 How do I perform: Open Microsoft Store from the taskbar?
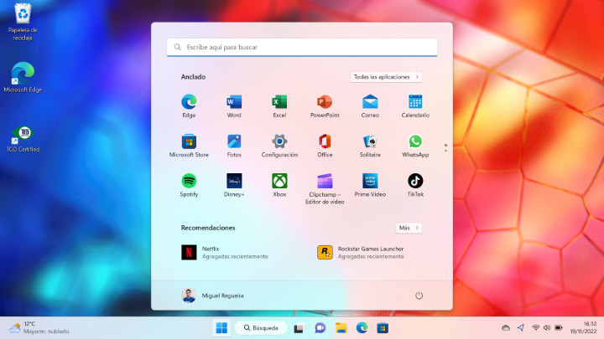(383, 328)
